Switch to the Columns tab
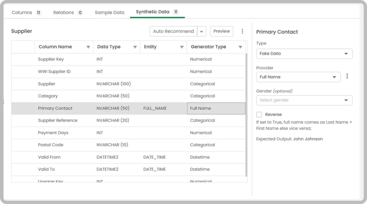 pos(26,13)
